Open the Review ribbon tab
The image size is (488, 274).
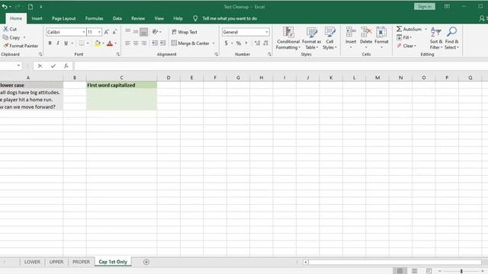138,18
